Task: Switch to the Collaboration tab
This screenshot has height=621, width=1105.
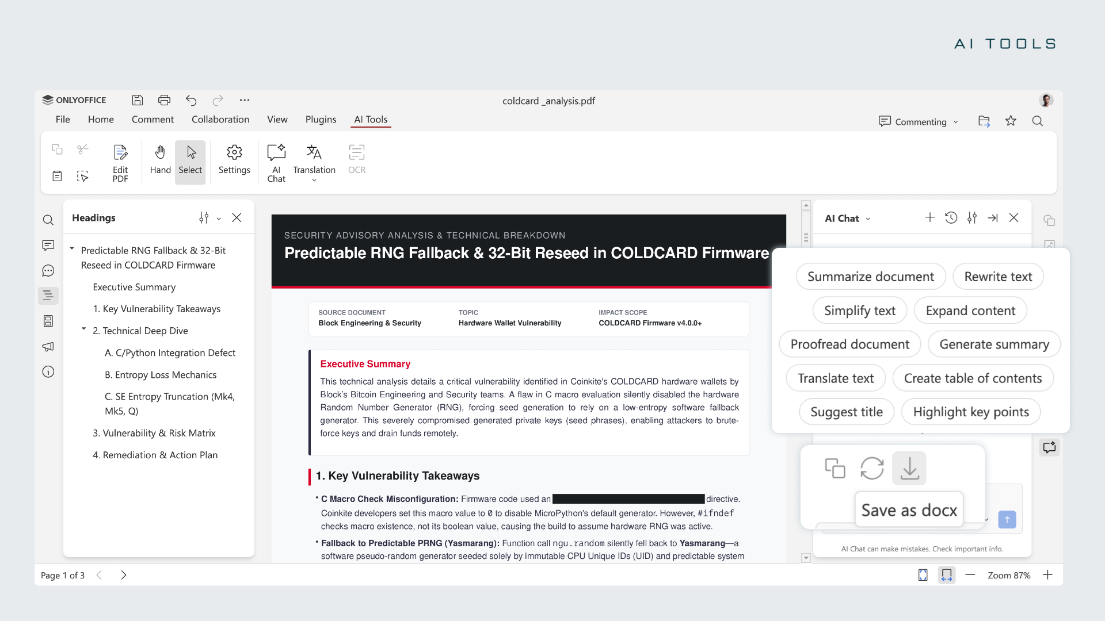Action: pyautogui.click(x=220, y=119)
